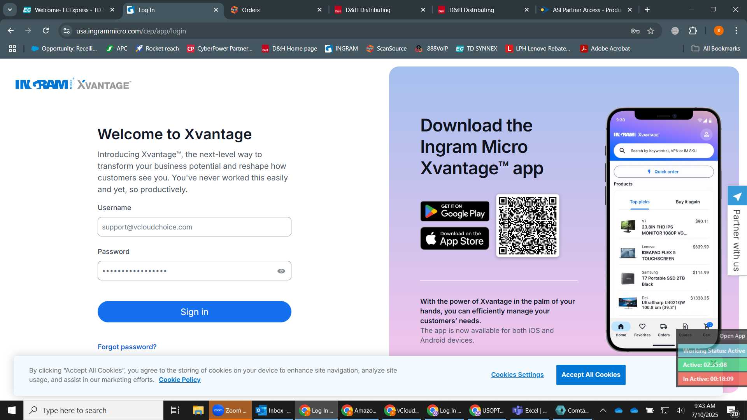This screenshot has width=747, height=420.
Task: Accept All Cookies in the banner
Action: pos(591,374)
